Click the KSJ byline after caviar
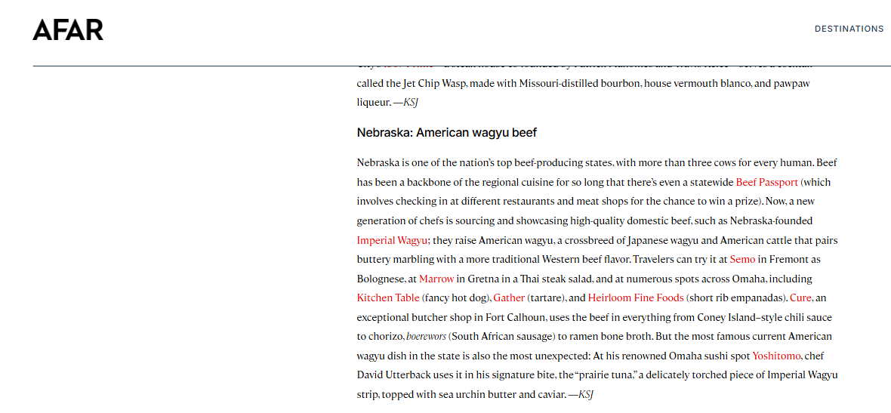Screen dimensions: 891x413 point(585,394)
